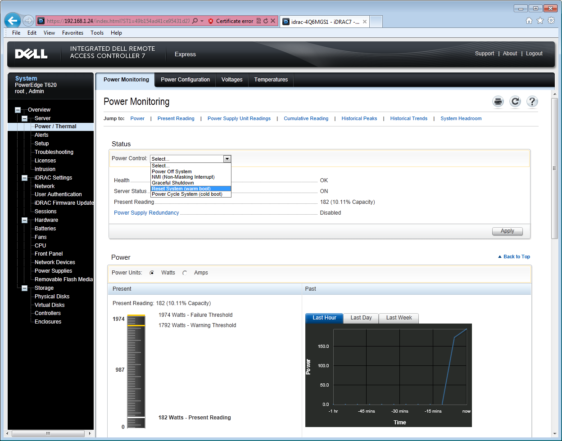
Task: Choose Graceful Shutdown option
Action: click(x=191, y=183)
